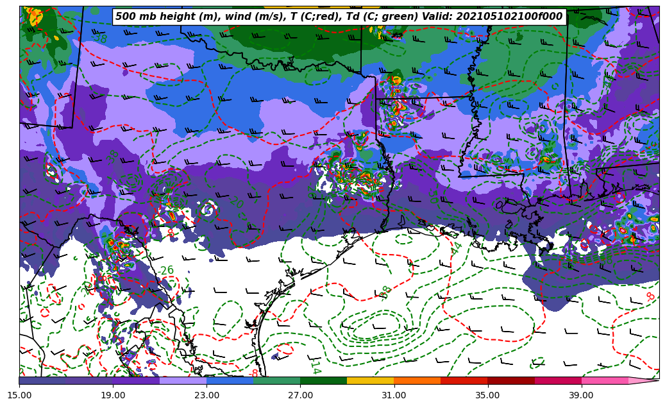The image size is (665, 406).
Task: Pick the dark green colorbar segment
Action: (x=323, y=380)
